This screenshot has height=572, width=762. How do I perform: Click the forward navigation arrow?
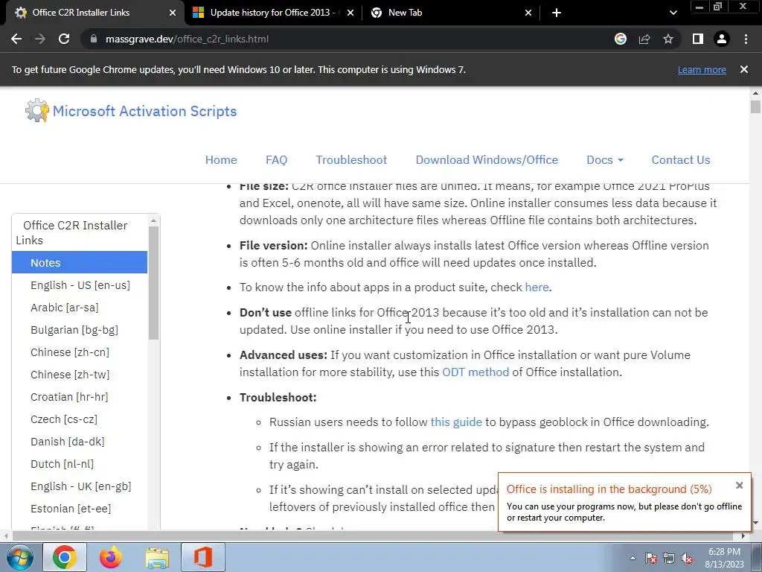click(x=40, y=39)
